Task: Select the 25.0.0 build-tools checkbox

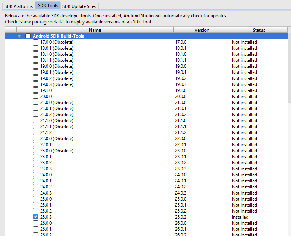Action: point(35,199)
